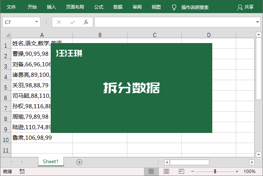The width and height of the screenshot is (263, 176).
Task: Switch to Normal view icon
Action: [x=151, y=172]
